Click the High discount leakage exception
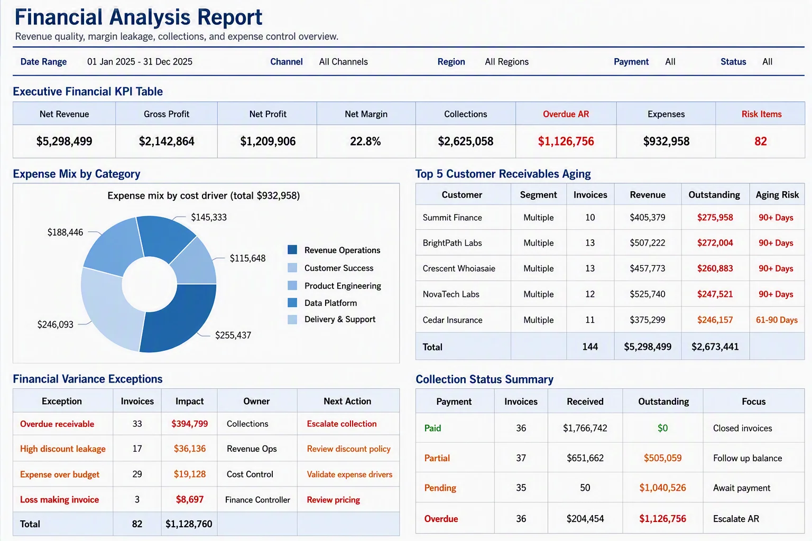Screen dimensions: 812x541 coord(63,449)
